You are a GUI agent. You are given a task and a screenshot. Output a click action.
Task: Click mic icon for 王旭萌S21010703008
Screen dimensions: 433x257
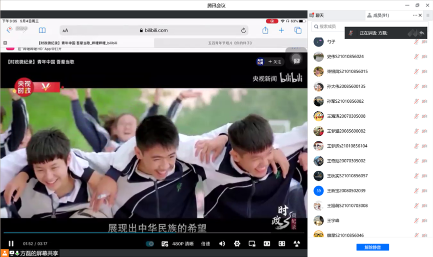tap(416, 205)
